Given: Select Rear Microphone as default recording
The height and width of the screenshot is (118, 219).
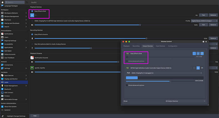Looking at the screenshot, I should 32,44.
